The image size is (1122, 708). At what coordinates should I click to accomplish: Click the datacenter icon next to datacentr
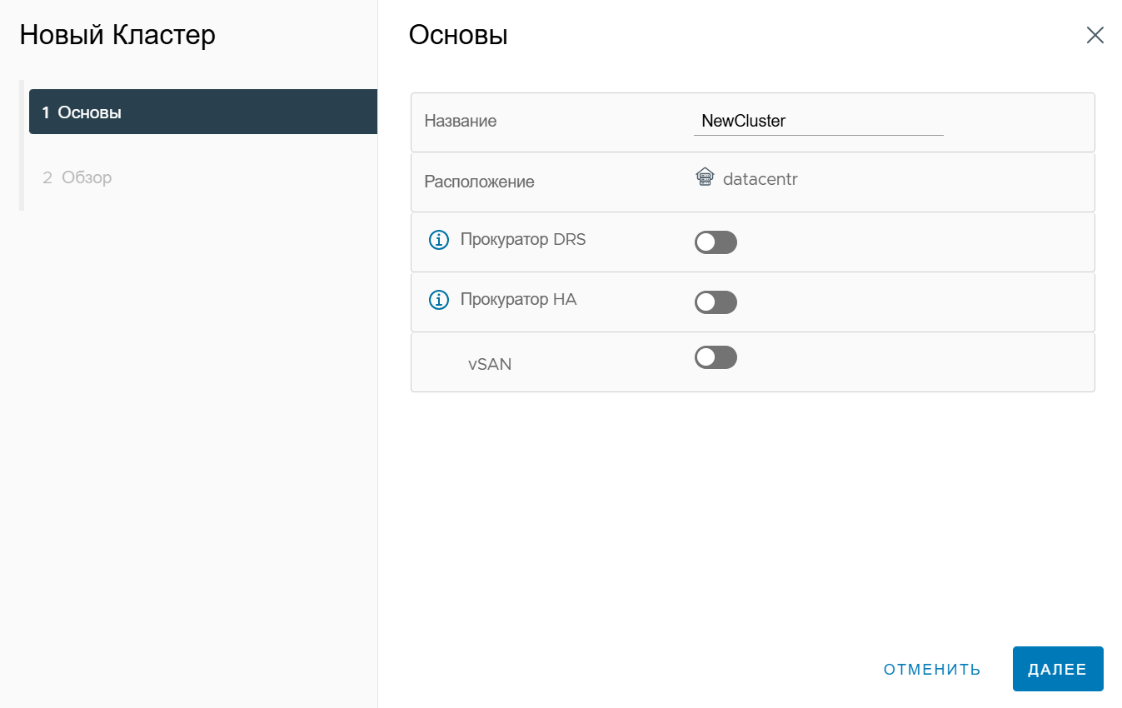point(705,177)
